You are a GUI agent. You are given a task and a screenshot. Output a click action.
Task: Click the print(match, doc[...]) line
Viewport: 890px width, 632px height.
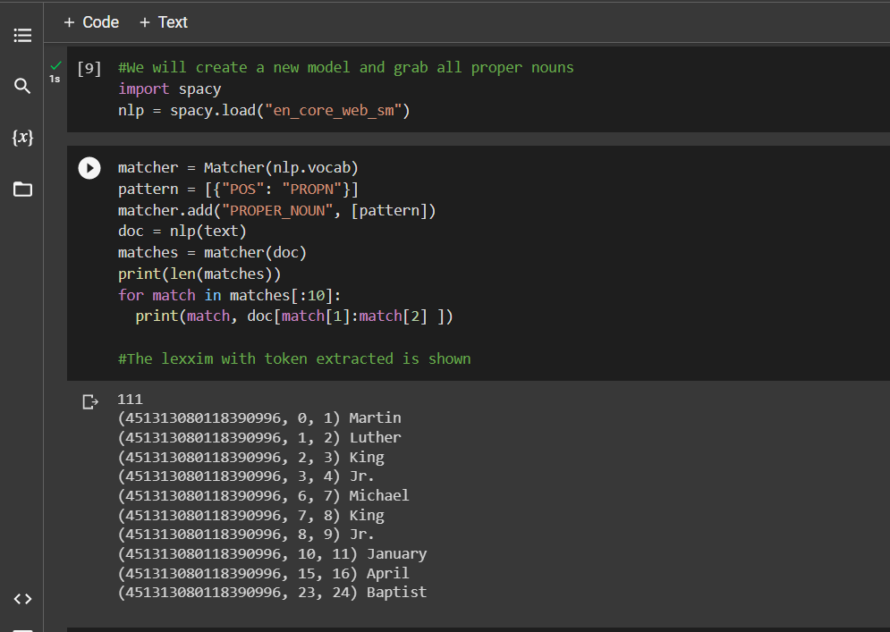pos(294,316)
